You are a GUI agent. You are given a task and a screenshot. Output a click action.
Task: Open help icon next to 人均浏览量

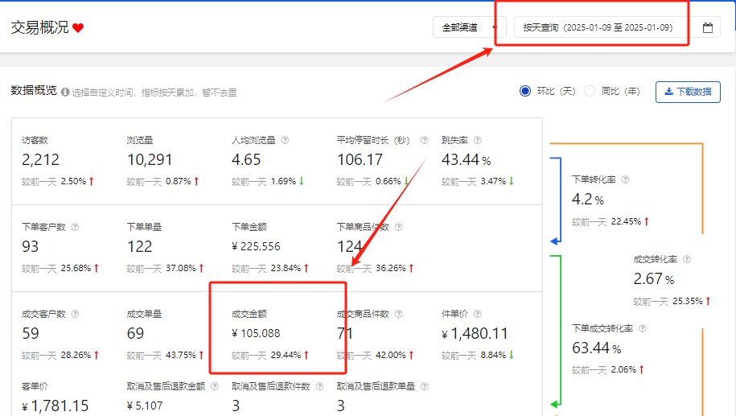(x=285, y=140)
